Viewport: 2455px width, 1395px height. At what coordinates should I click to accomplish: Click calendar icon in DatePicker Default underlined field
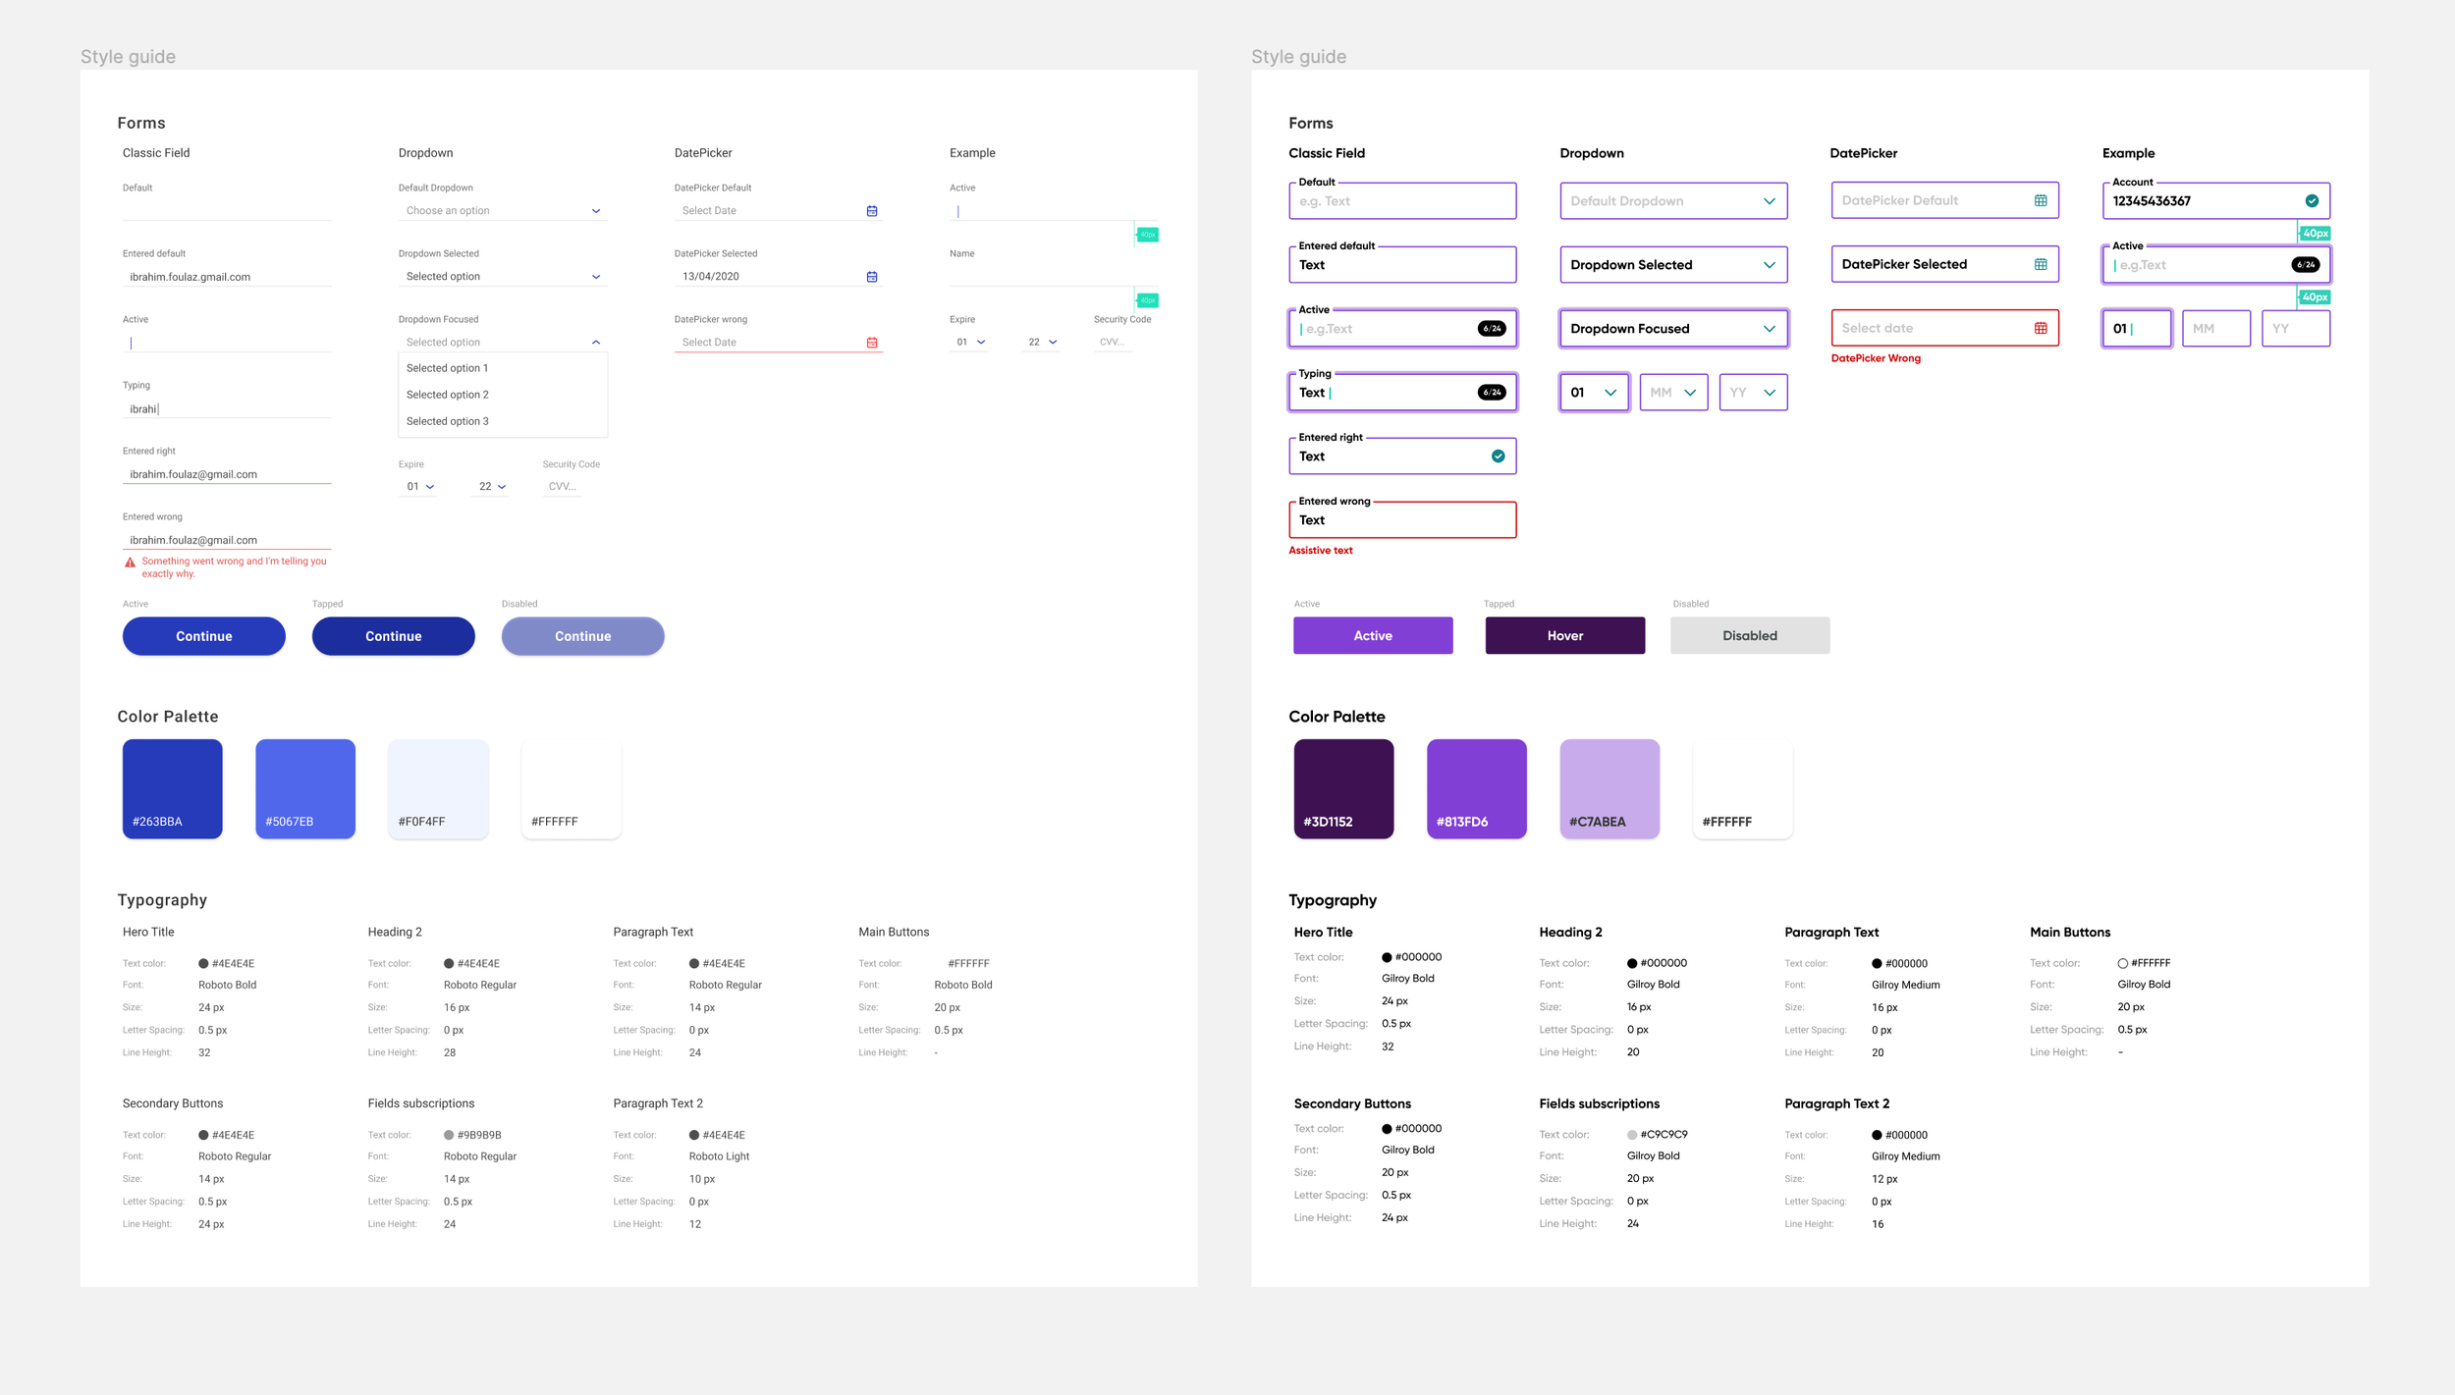click(871, 211)
